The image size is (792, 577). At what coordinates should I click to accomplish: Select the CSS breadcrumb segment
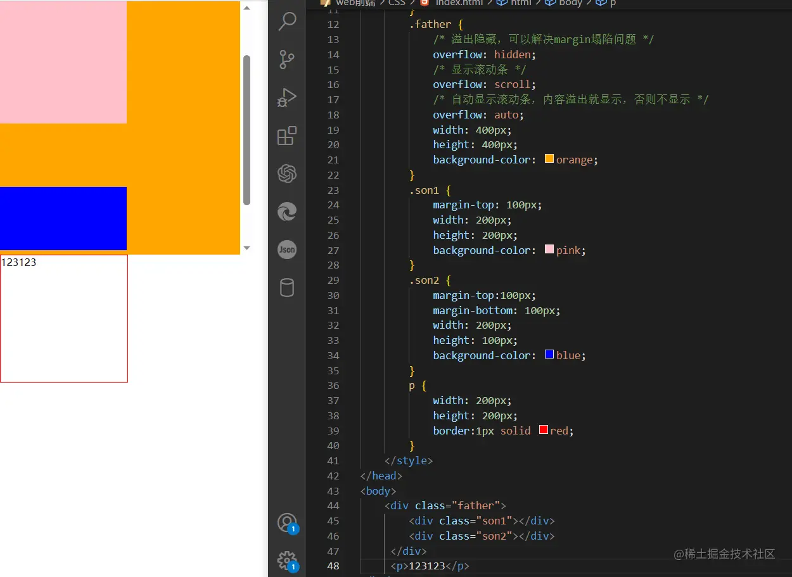397,3
